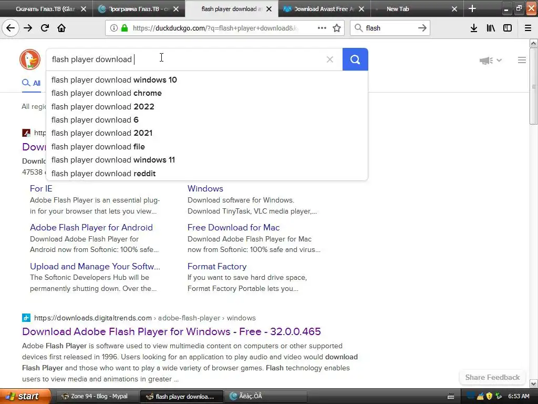Select the All search results tab
The image size is (538, 404).
(x=31, y=83)
